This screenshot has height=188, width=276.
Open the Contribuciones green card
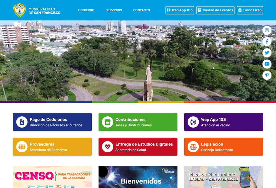(x=138, y=122)
